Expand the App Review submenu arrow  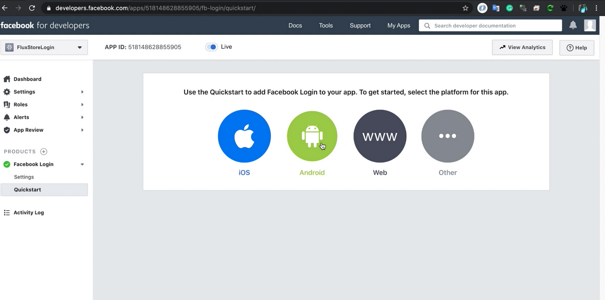click(82, 130)
